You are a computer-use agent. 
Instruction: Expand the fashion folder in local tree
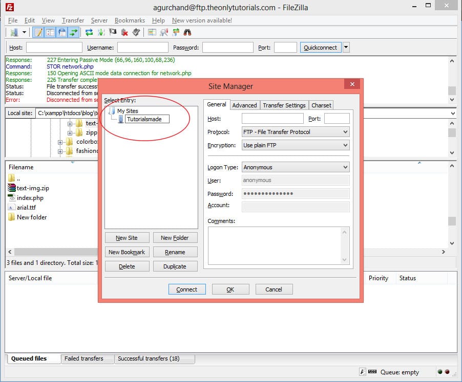60,151
